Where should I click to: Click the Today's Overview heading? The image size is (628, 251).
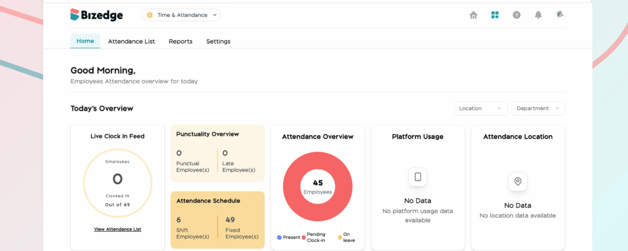click(102, 108)
